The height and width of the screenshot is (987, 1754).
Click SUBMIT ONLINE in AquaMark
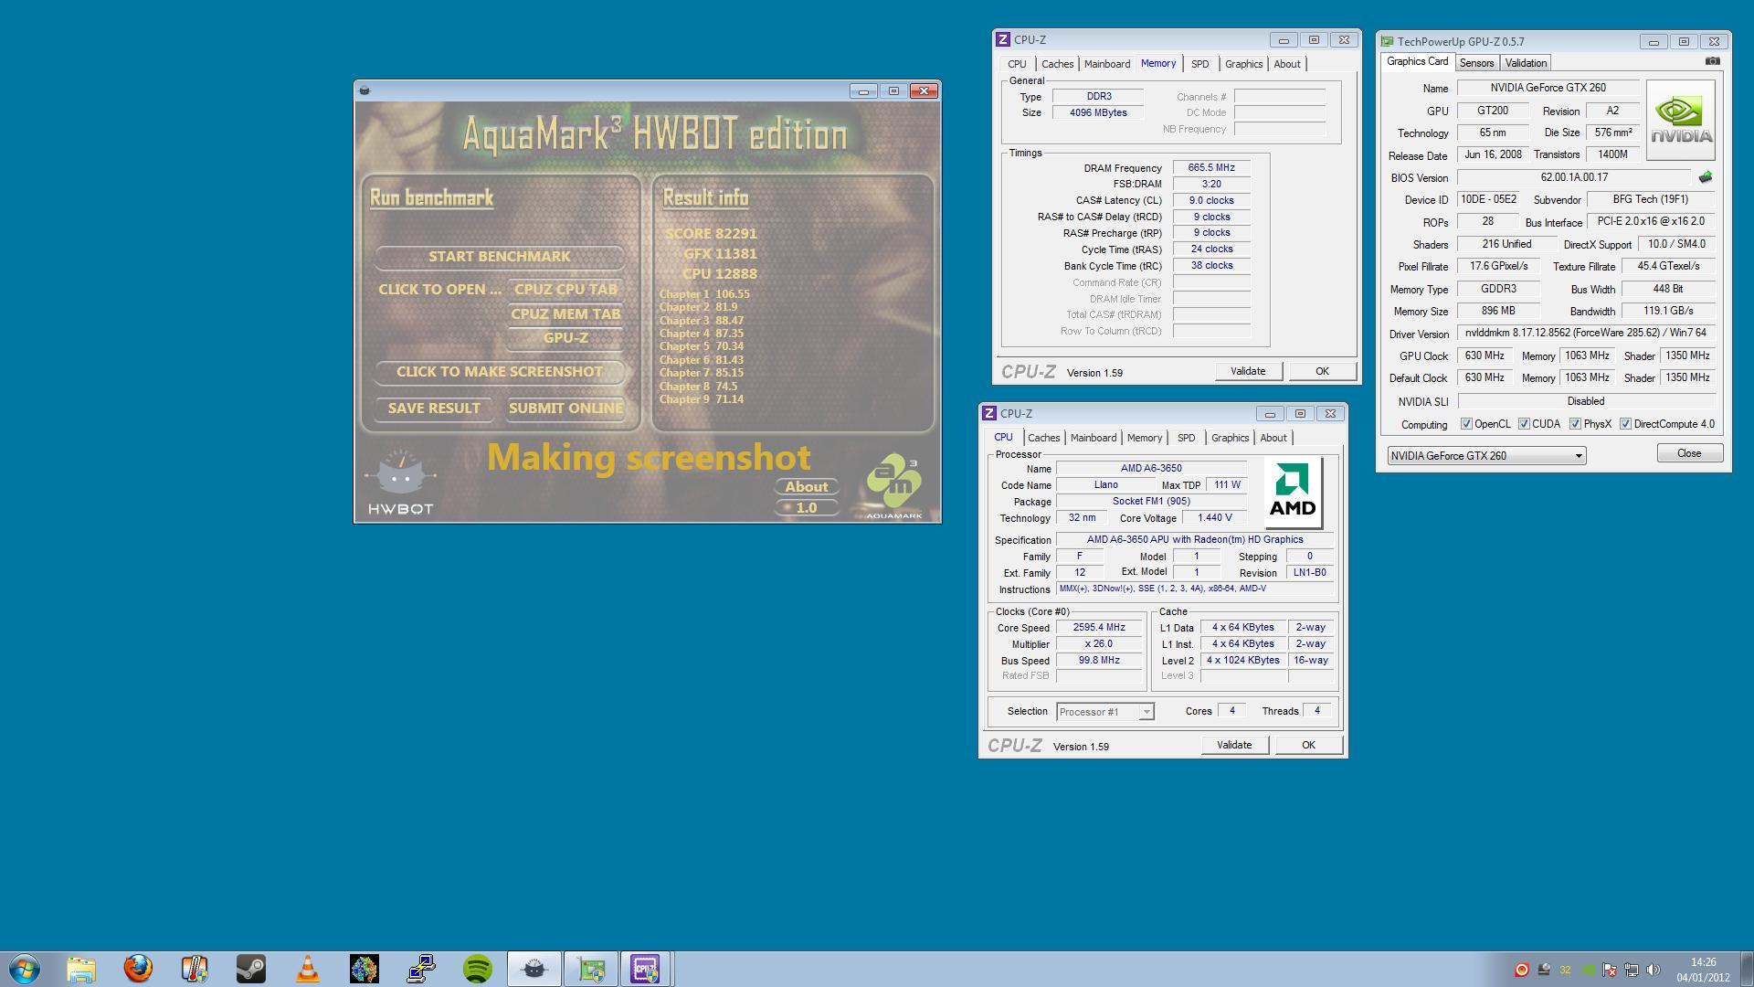point(565,409)
